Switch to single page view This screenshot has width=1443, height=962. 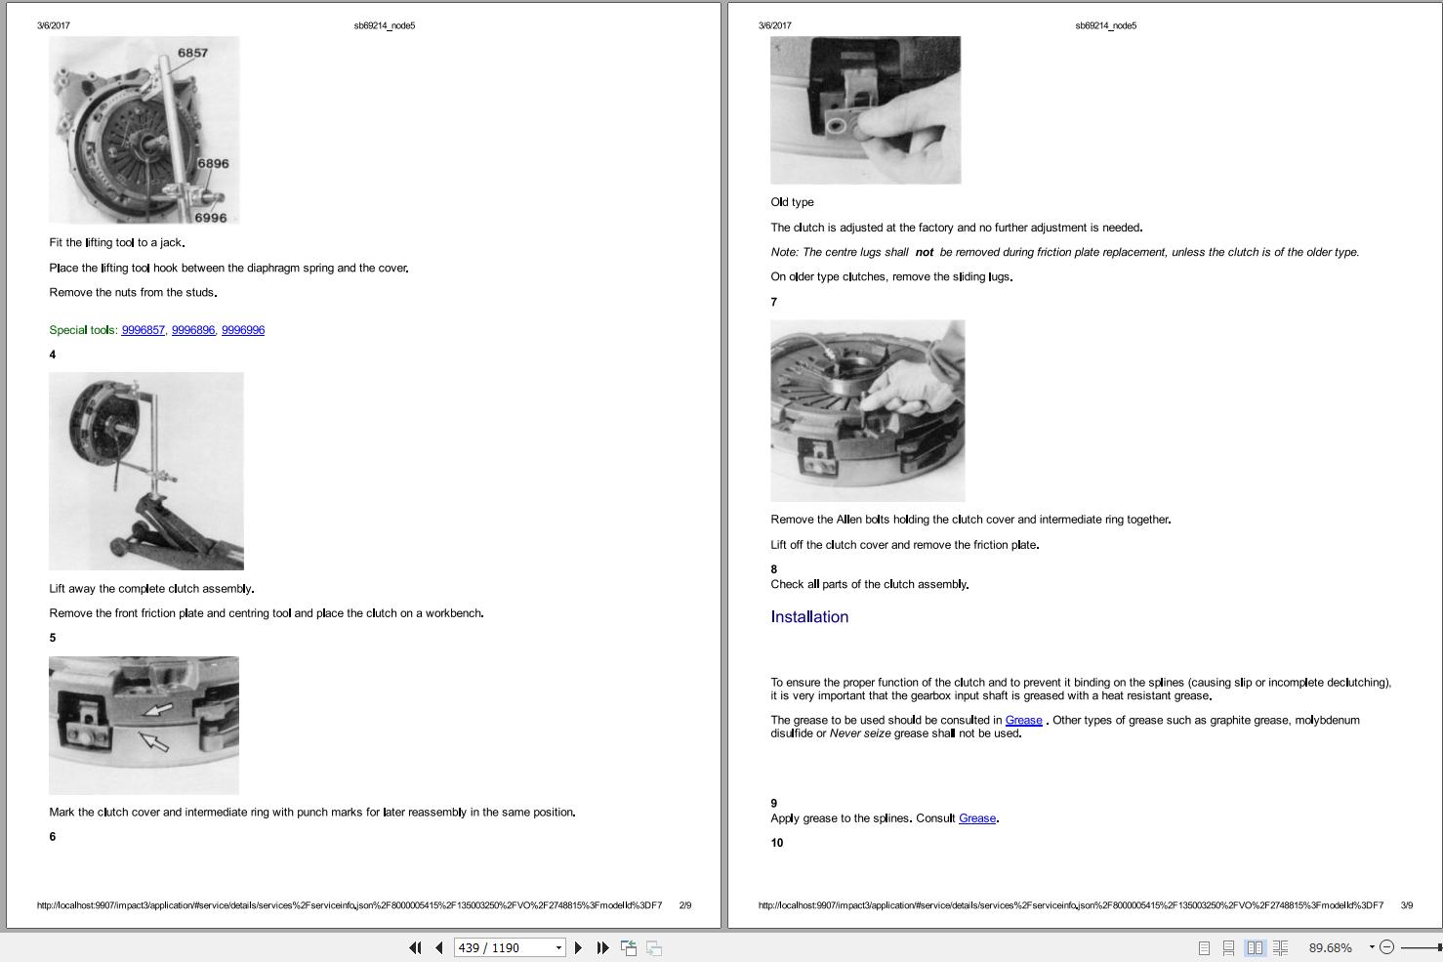tap(1204, 947)
